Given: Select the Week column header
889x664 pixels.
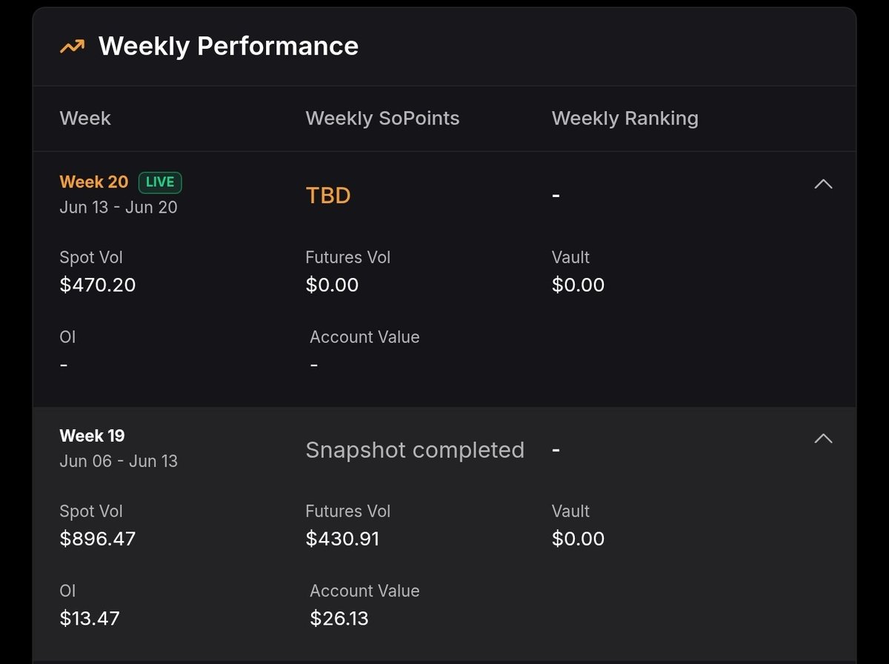Looking at the screenshot, I should (85, 119).
